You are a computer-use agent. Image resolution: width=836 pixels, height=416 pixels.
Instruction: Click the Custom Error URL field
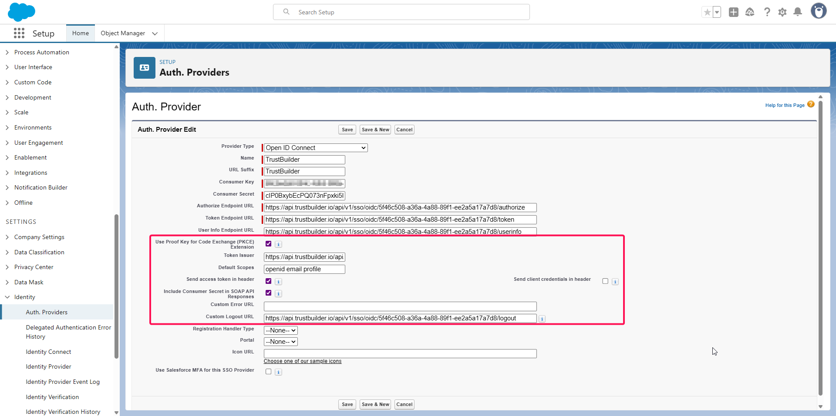click(x=400, y=306)
